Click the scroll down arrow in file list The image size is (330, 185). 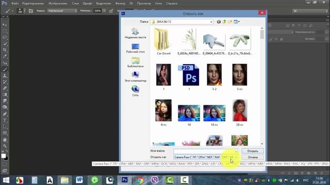(262, 144)
